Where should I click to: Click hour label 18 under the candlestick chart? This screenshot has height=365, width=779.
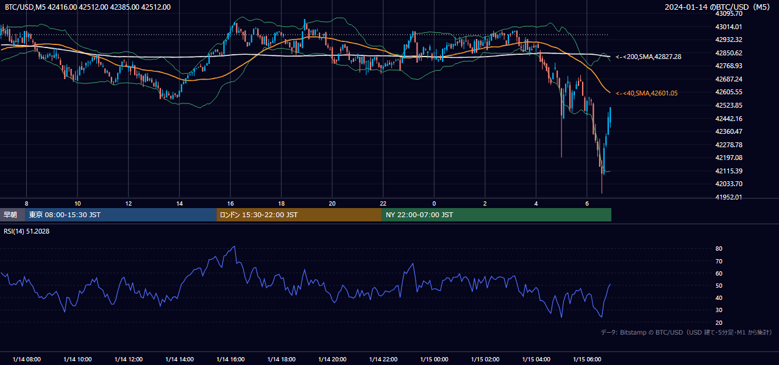(x=281, y=203)
